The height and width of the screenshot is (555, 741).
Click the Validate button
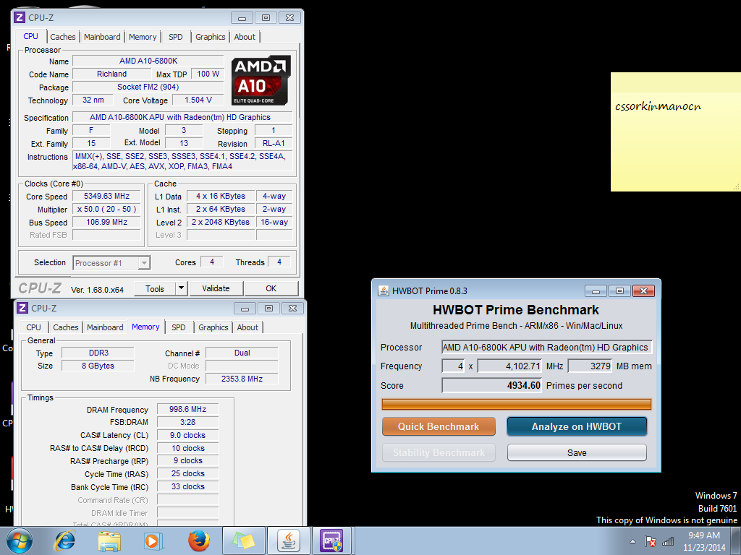[216, 288]
